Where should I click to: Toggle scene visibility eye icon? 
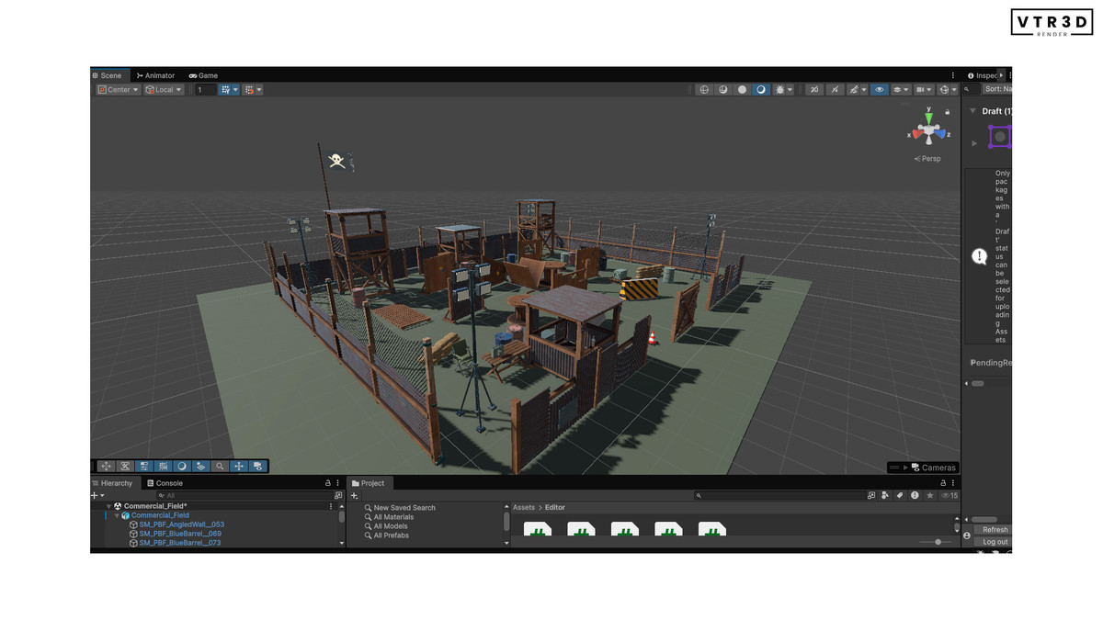880,90
